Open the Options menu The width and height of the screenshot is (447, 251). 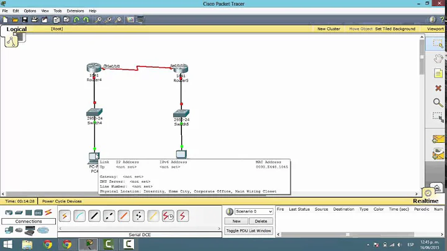point(30,11)
